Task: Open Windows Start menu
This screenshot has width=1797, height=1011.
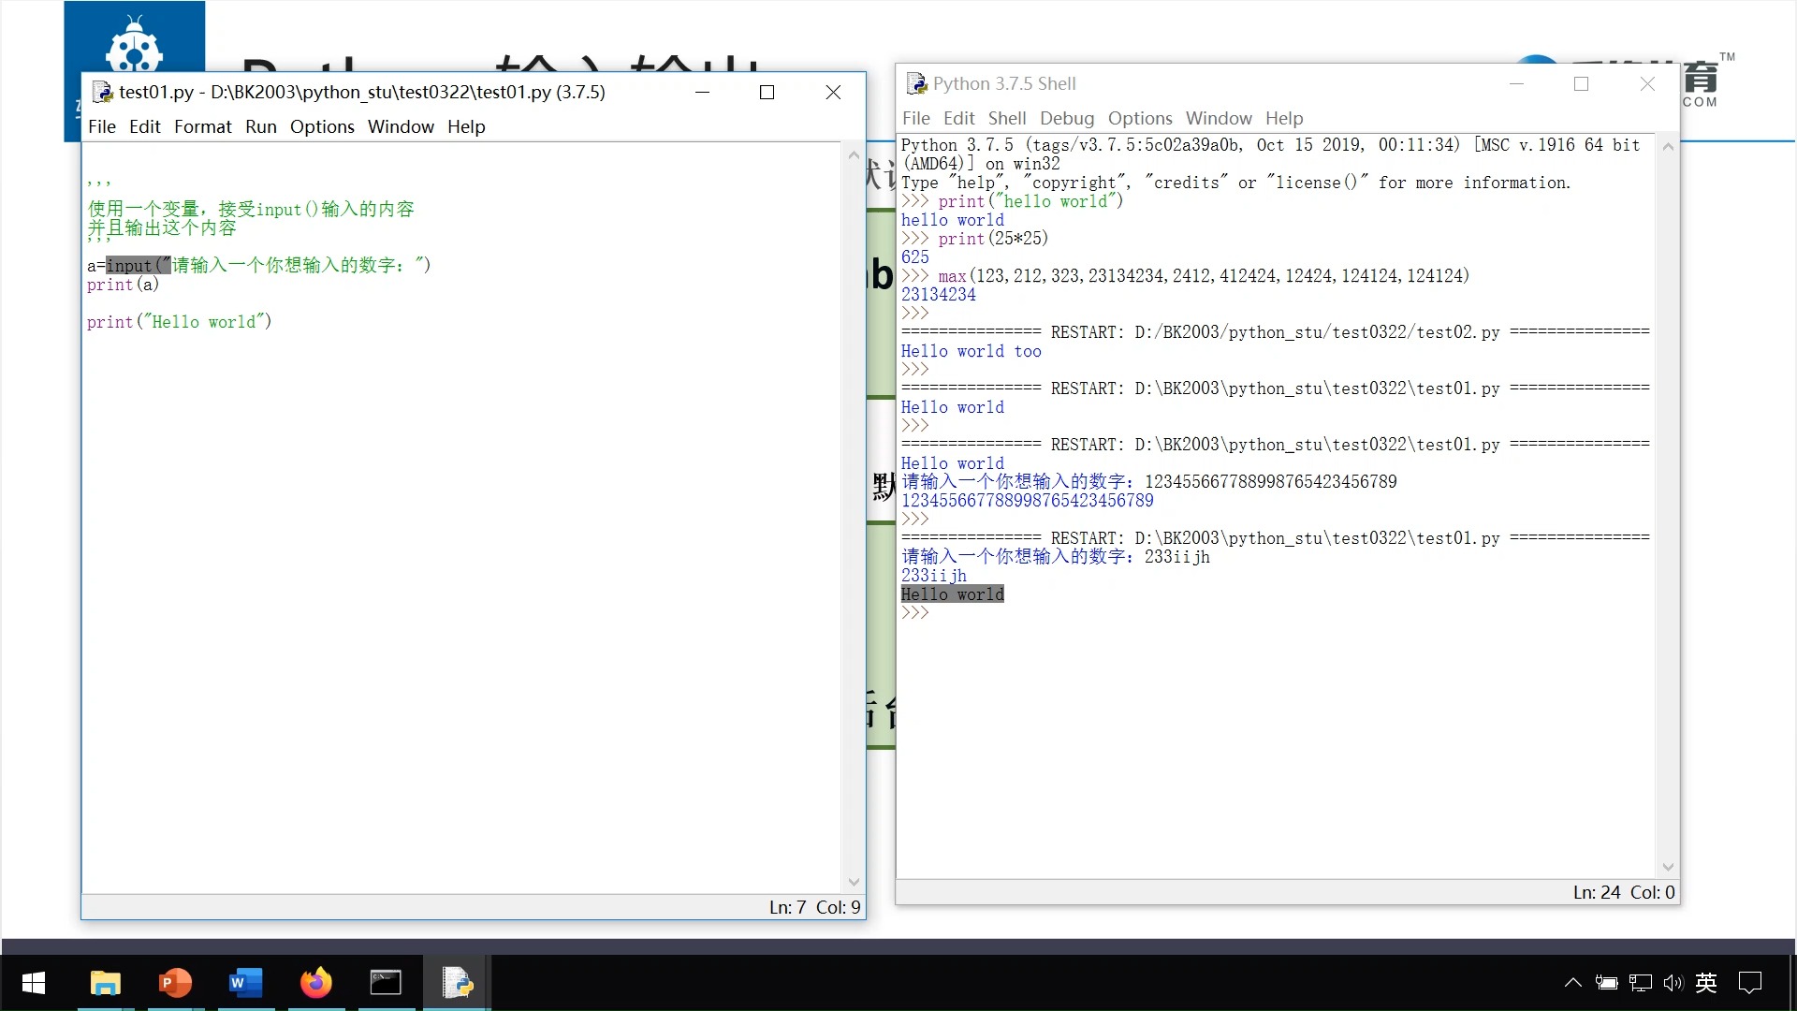Action: click(34, 983)
